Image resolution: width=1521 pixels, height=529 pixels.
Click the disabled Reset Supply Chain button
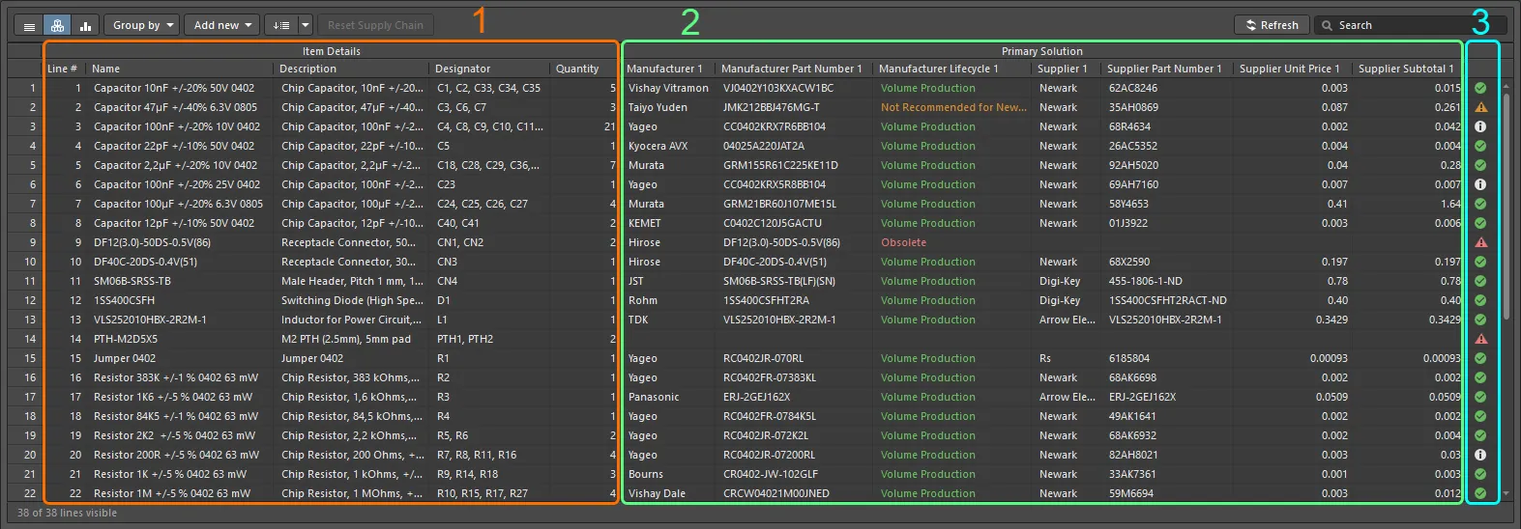375,25
